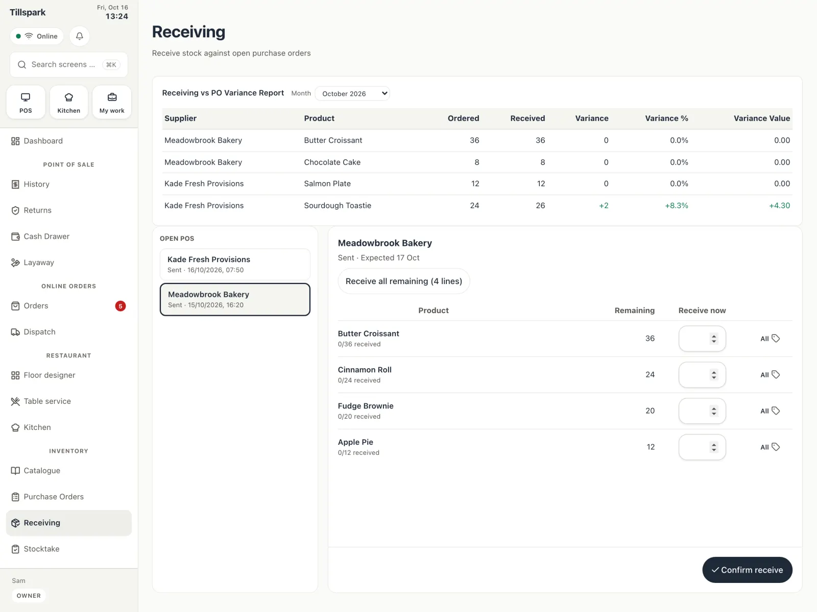
Task: Click the Search screens field
Action: (69, 65)
